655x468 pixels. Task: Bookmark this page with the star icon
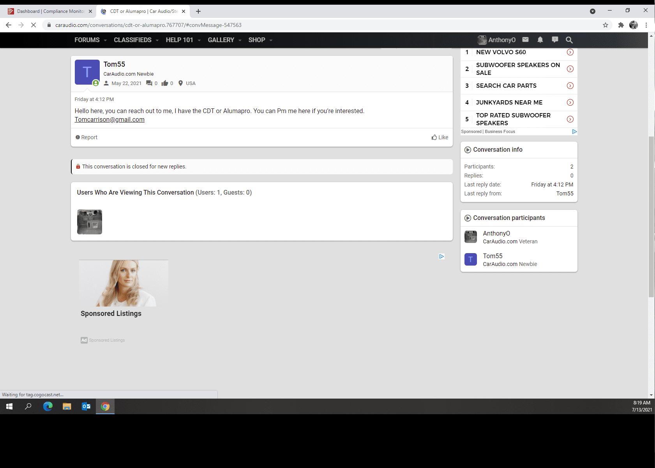pyautogui.click(x=606, y=25)
